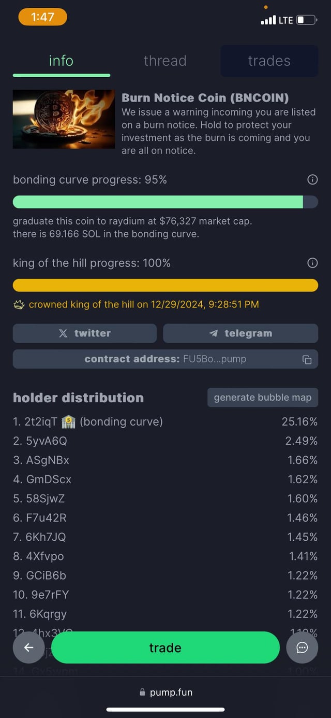The width and height of the screenshot is (331, 718).
Task: Copy the contract address with the copy icon
Action: point(307,359)
